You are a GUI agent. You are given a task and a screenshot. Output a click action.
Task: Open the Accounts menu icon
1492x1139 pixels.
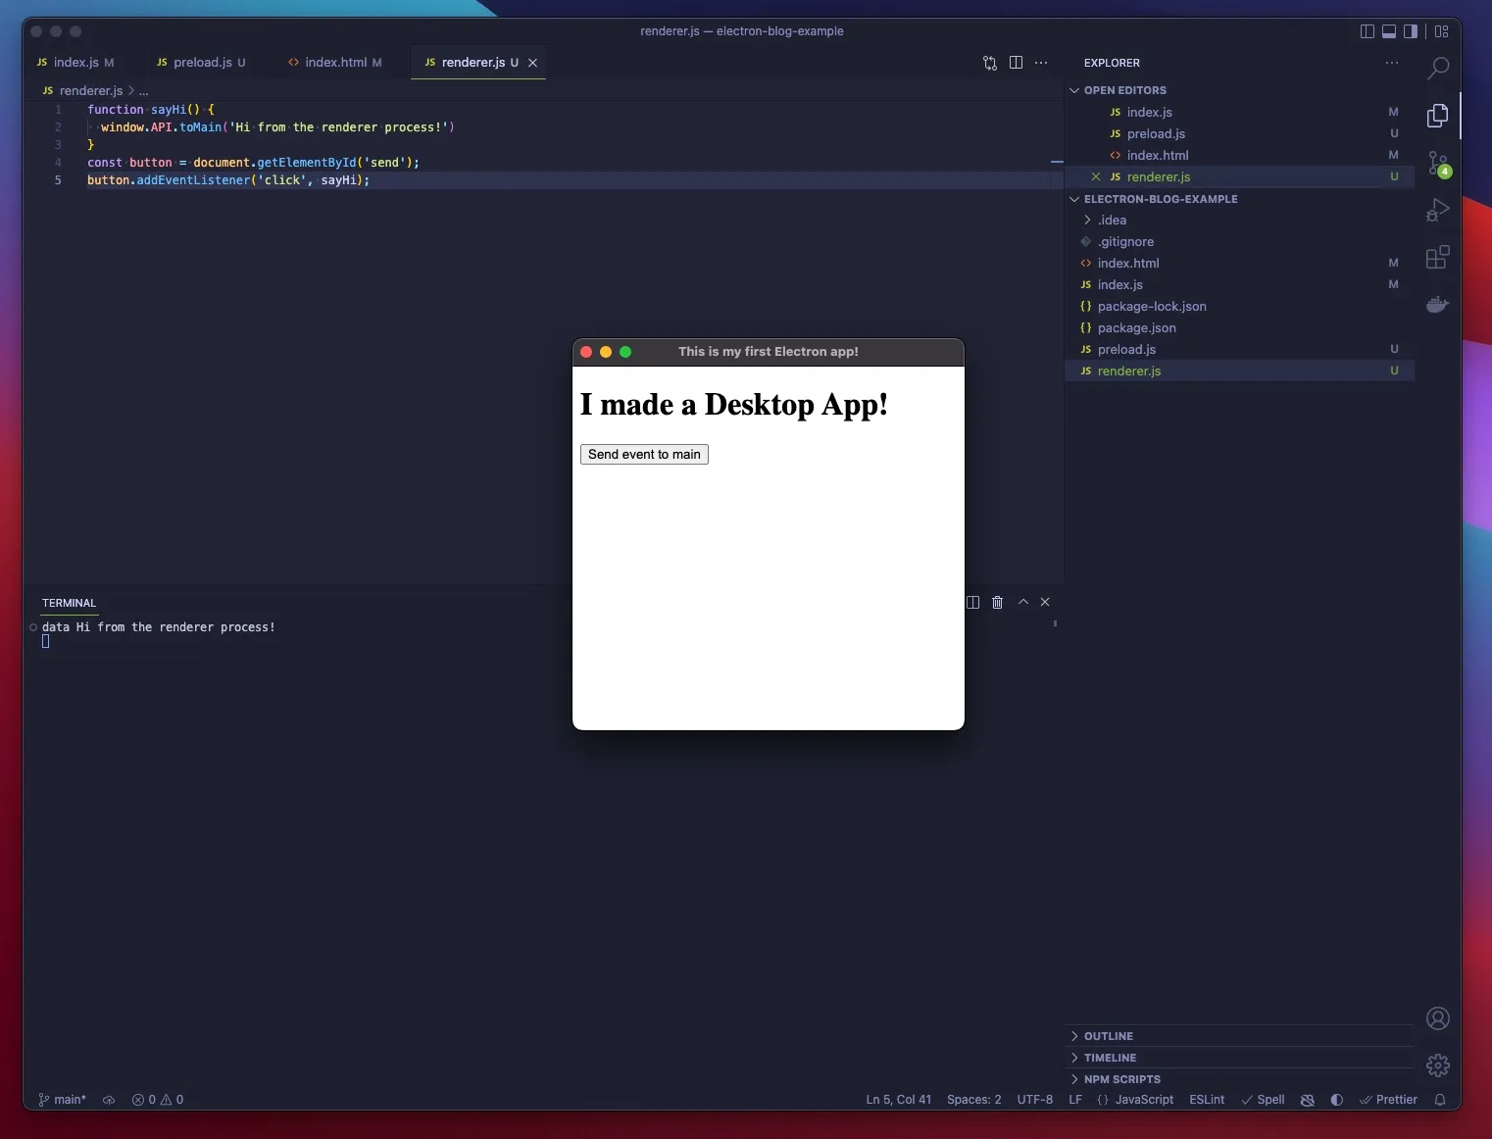pos(1438,1018)
